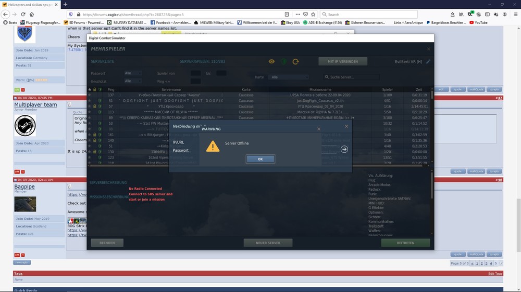The width and height of the screenshot is (521, 292).
Task: Click the Multiplayer team avatar image
Action: click(25, 126)
